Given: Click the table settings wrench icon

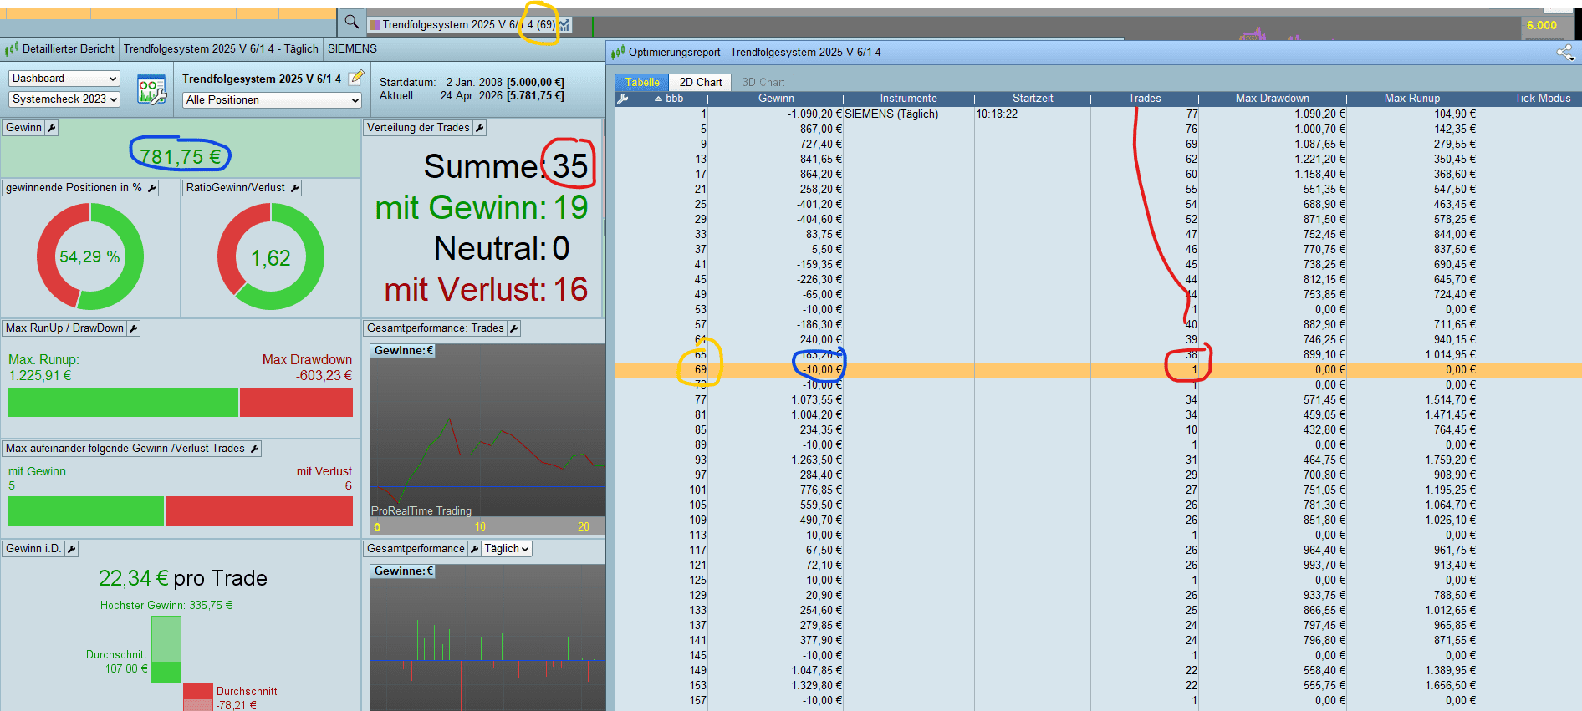Looking at the screenshot, I should tap(622, 99).
